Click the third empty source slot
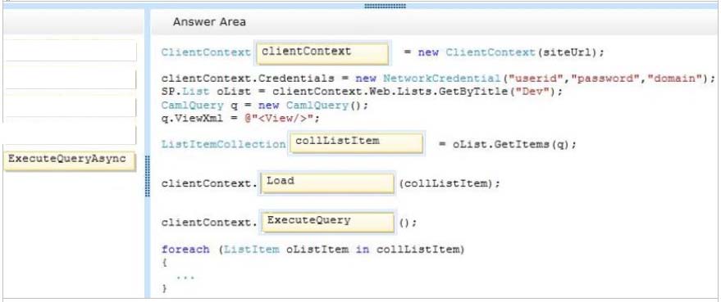 70,107
